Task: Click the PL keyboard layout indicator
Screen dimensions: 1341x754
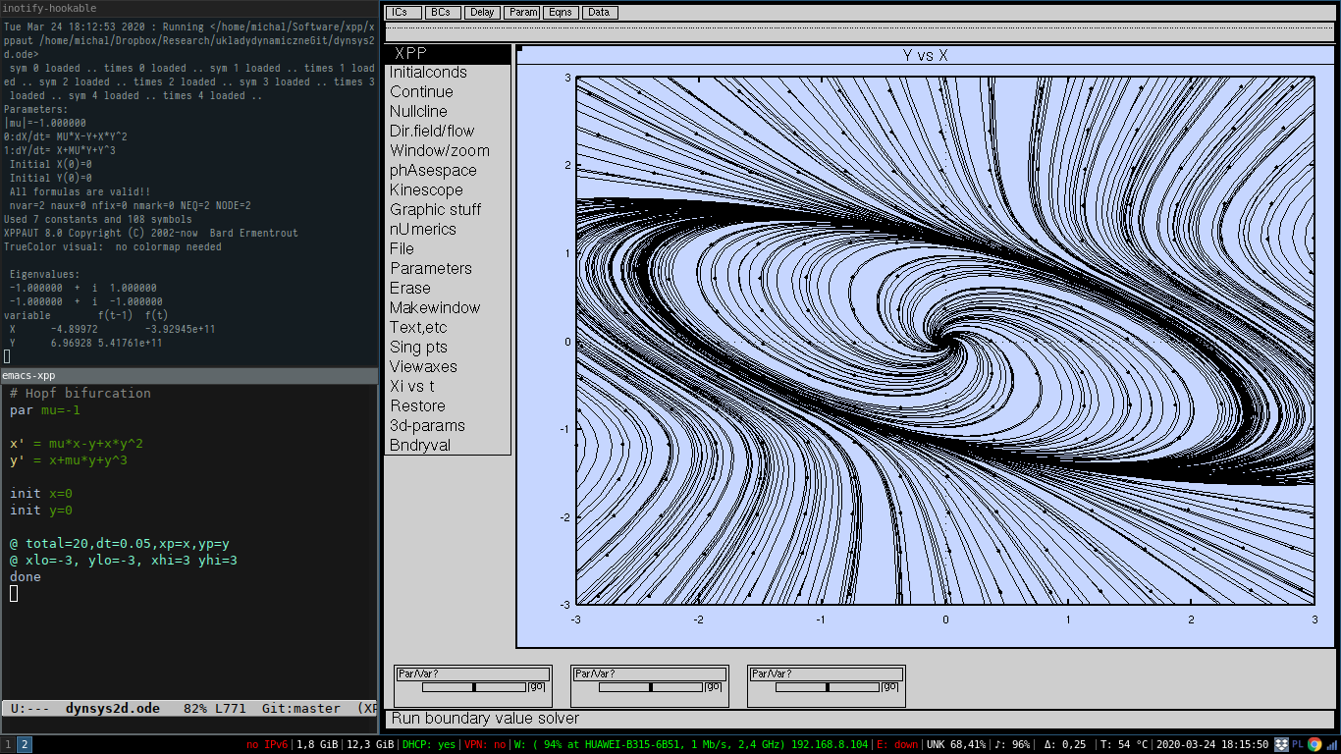Action: (x=1298, y=744)
